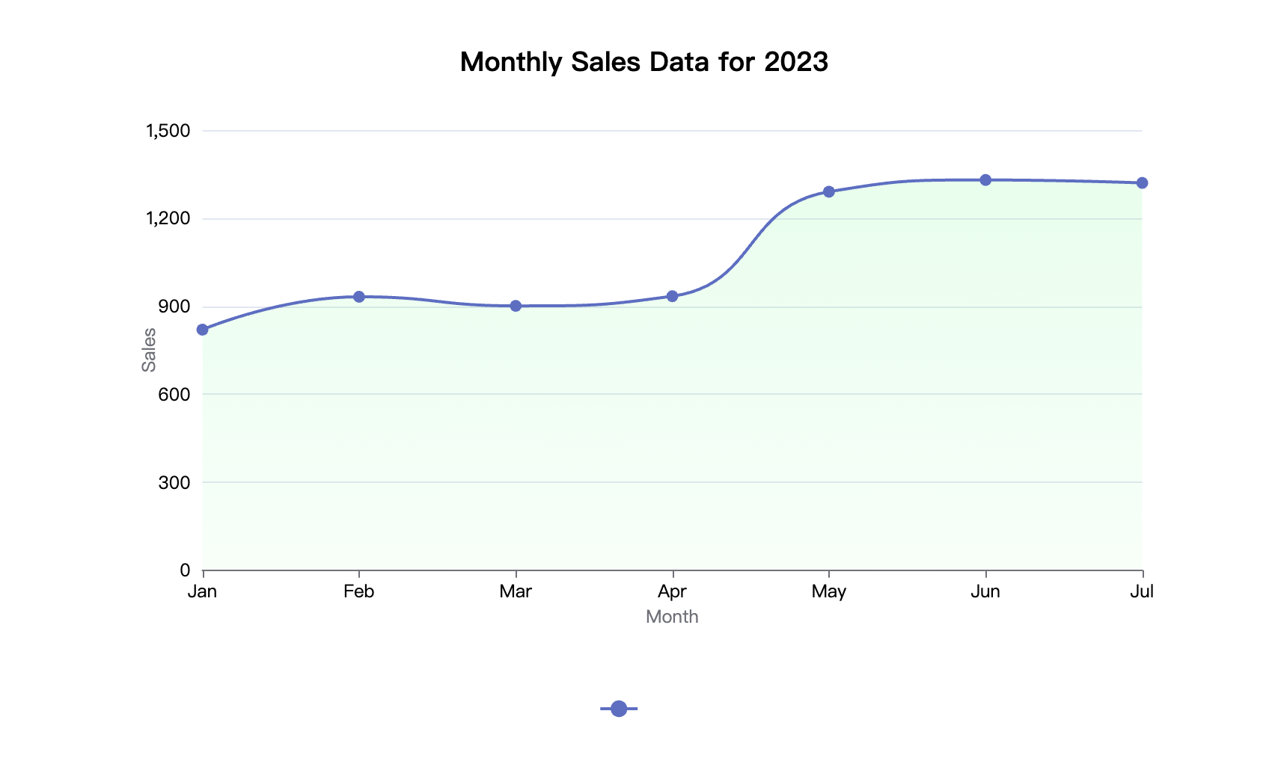
Task: Select the 'Jul' x-axis label
Action: [1142, 592]
